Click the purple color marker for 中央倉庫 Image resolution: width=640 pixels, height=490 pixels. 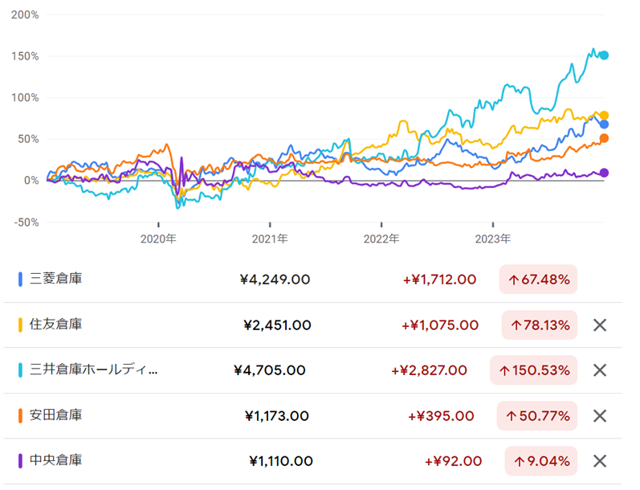click(x=19, y=461)
